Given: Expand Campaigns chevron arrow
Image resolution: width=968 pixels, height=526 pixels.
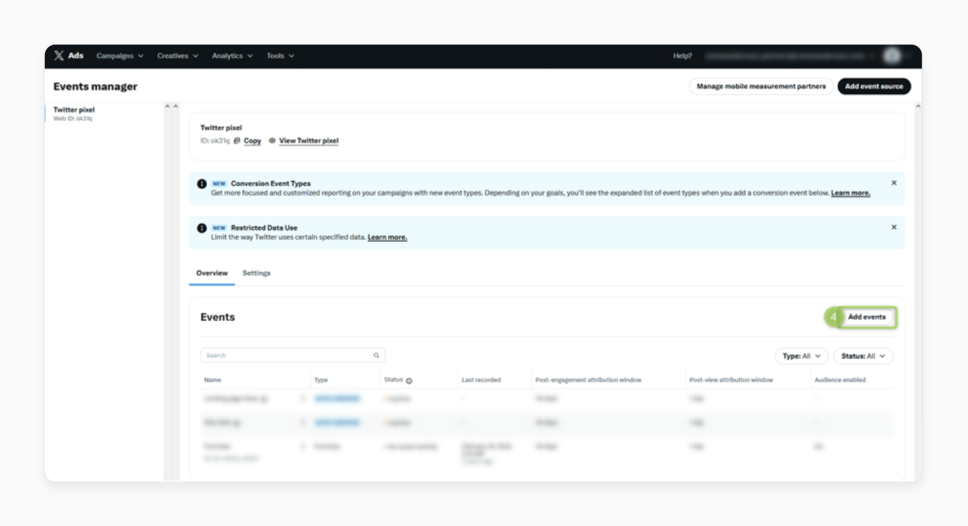Looking at the screenshot, I should (x=140, y=56).
